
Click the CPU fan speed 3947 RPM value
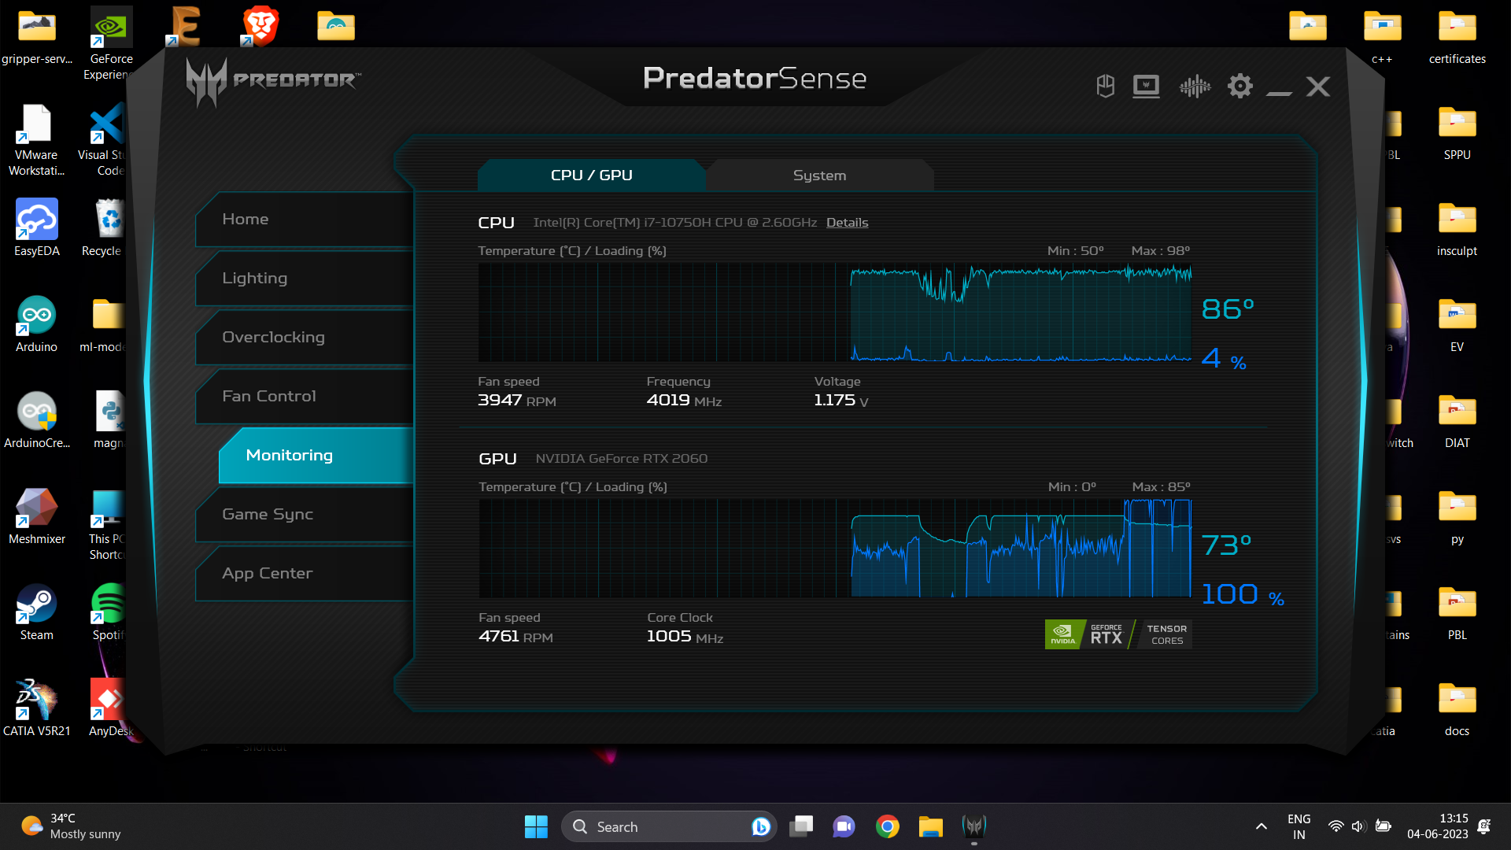click(x=517, y=401)
